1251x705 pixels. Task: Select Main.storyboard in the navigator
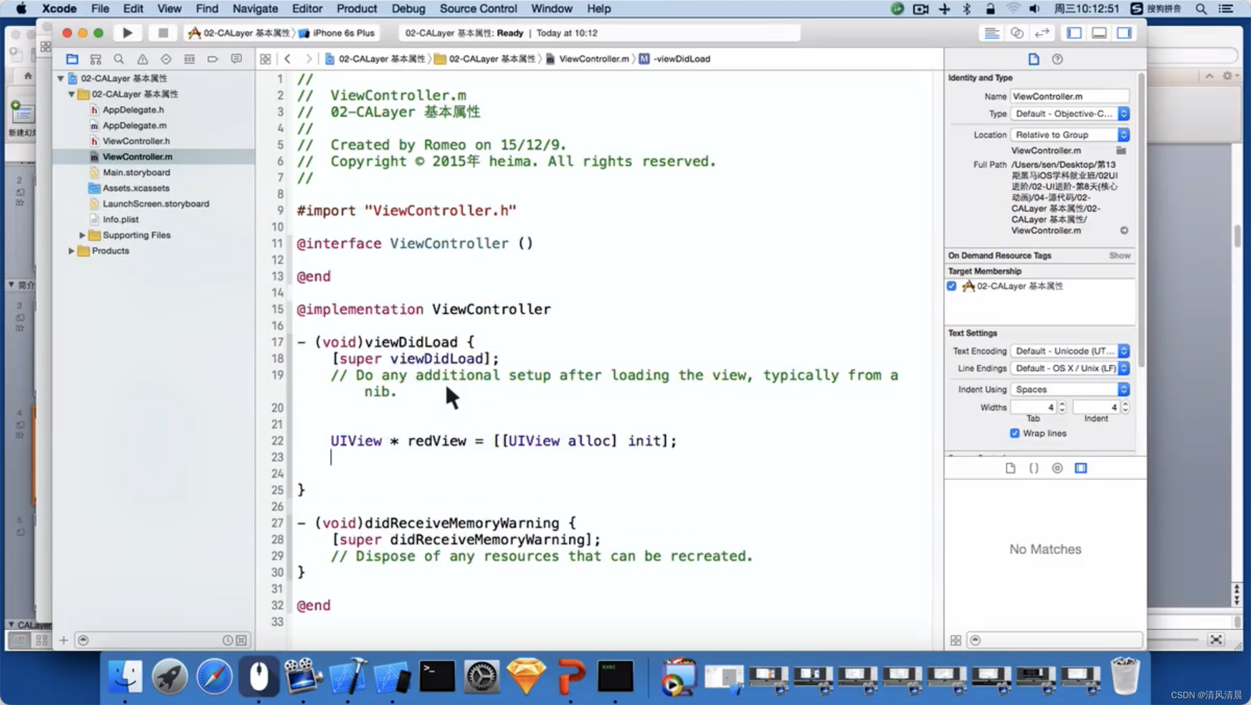136,172
